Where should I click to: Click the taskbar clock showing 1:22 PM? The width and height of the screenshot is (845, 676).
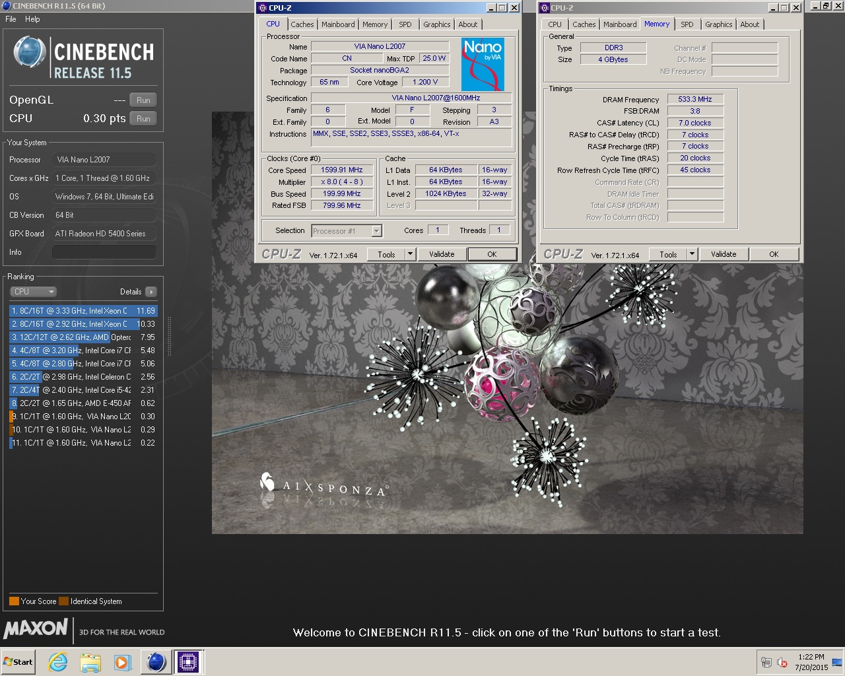(x=811, y=662)
